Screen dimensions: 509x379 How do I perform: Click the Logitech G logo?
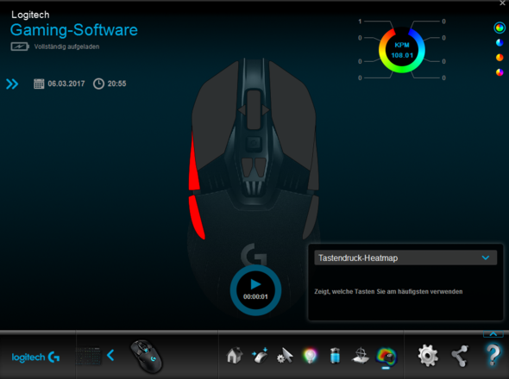coord(35,357)
